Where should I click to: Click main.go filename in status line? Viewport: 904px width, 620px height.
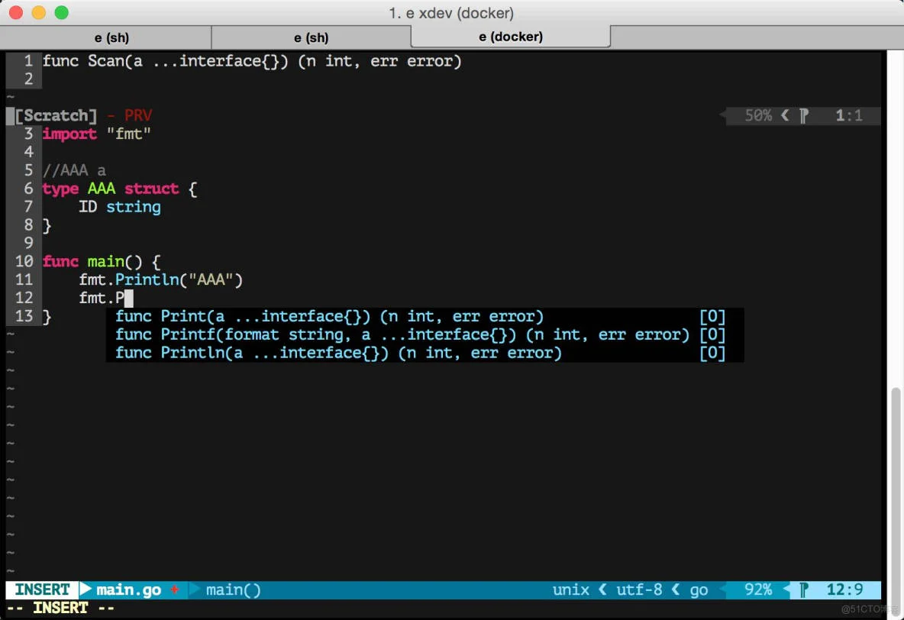click(128, 590)
